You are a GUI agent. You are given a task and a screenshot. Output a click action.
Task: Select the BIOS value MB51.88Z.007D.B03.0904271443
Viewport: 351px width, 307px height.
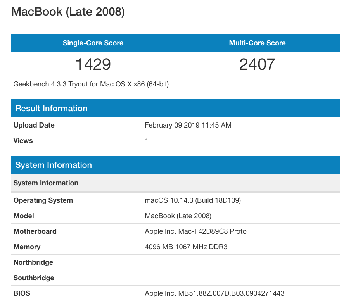(x=214, y=293)
